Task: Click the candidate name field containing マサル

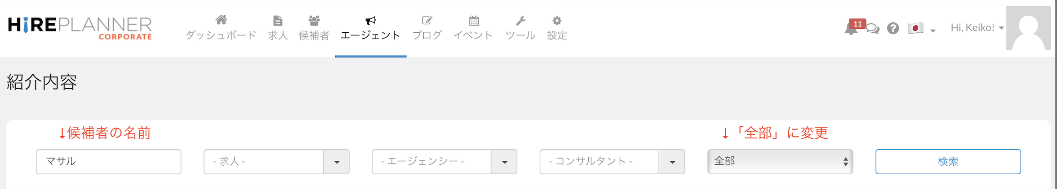Action: tap(108, 162)
